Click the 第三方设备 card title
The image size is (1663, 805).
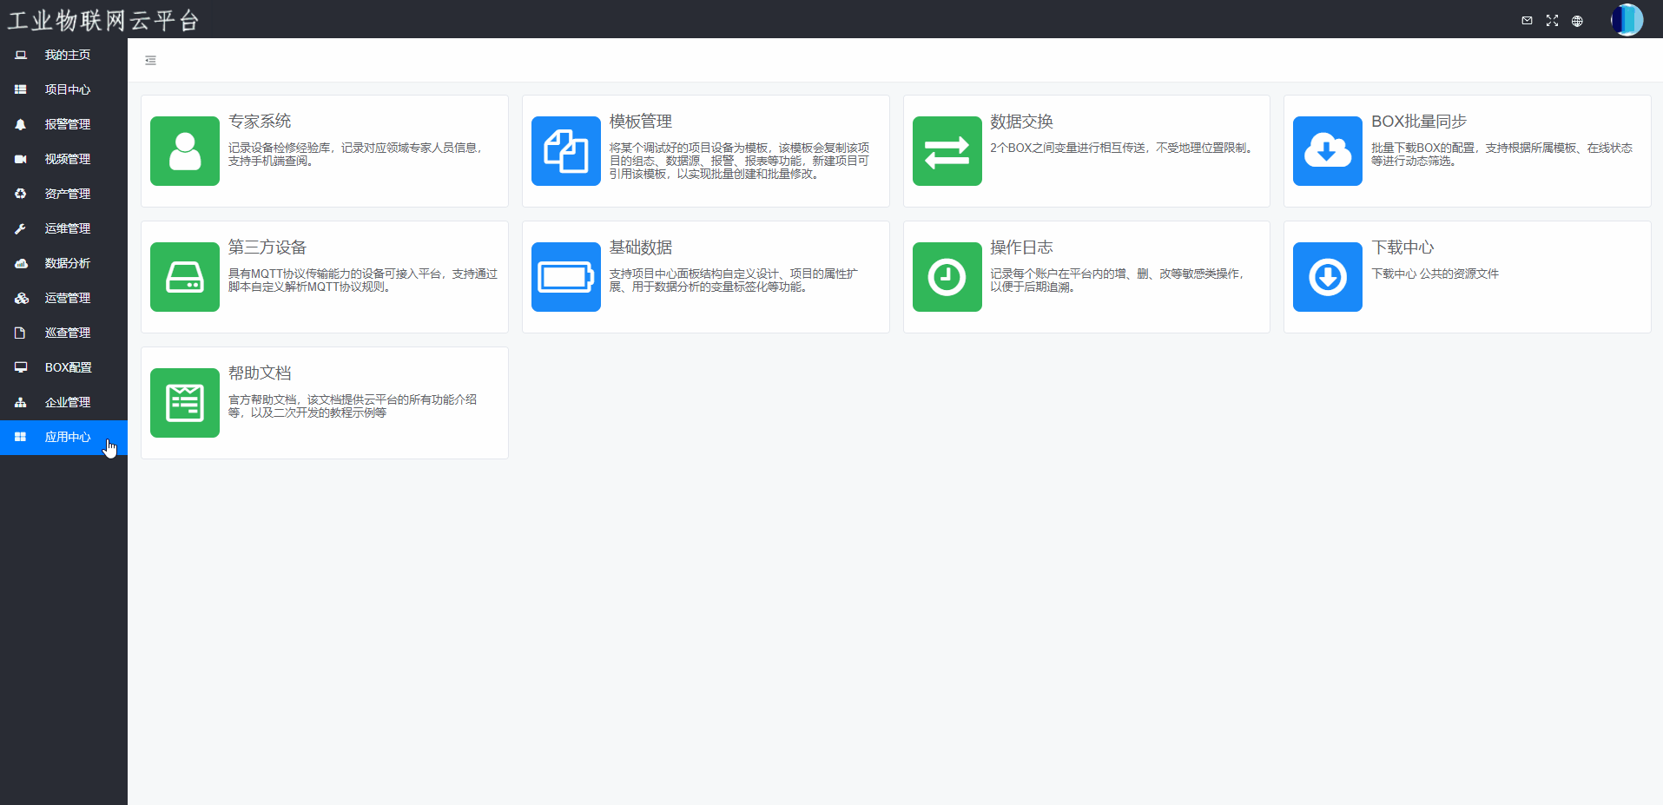267,247
